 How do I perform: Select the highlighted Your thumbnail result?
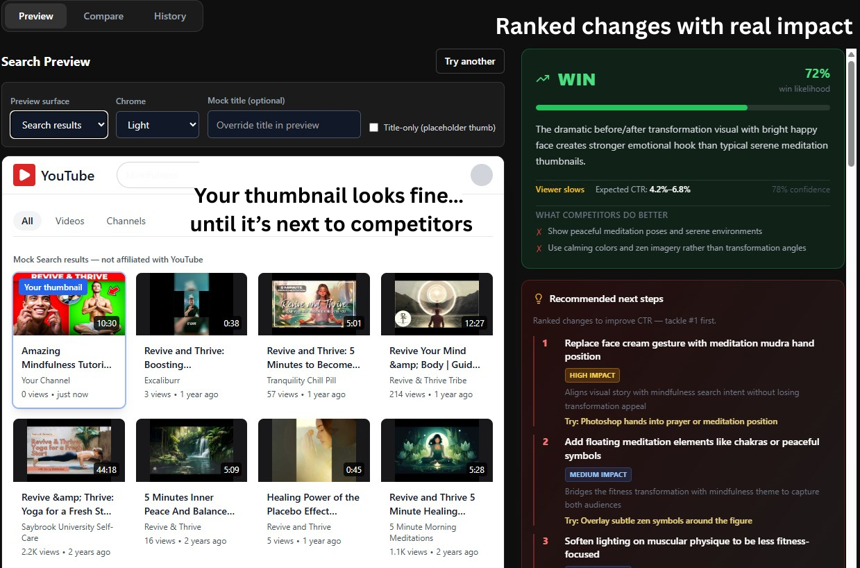(x=69, y=303)
